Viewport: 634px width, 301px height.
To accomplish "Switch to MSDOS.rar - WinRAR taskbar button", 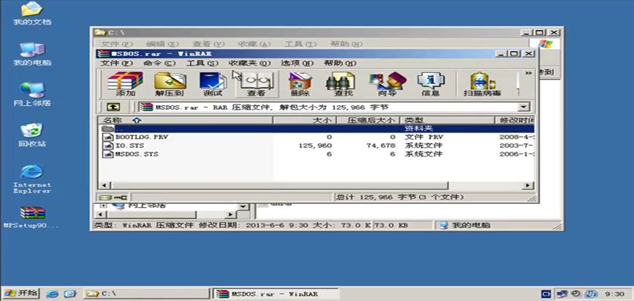I will click(x=276, y=293).
